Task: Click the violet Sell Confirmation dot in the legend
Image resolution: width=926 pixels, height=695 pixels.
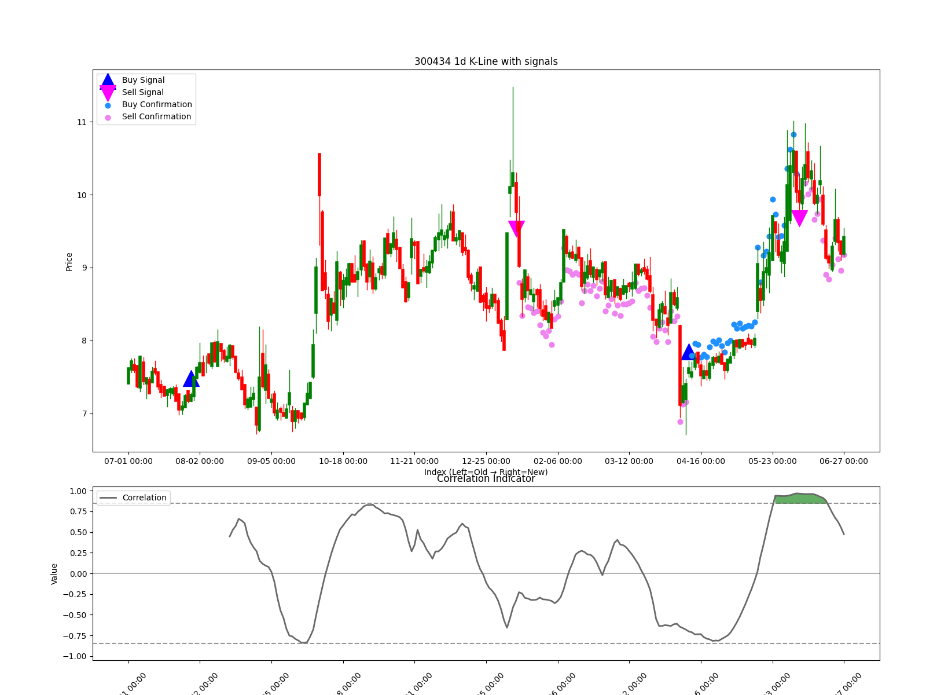Action: pos(108,118)
